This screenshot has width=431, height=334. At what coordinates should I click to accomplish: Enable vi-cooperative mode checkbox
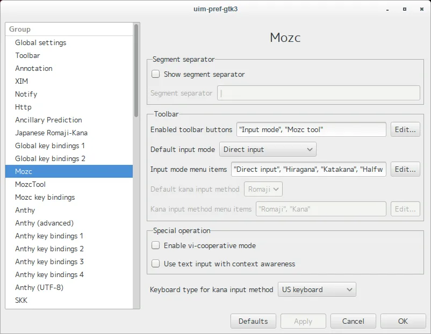tap(156, 245)
